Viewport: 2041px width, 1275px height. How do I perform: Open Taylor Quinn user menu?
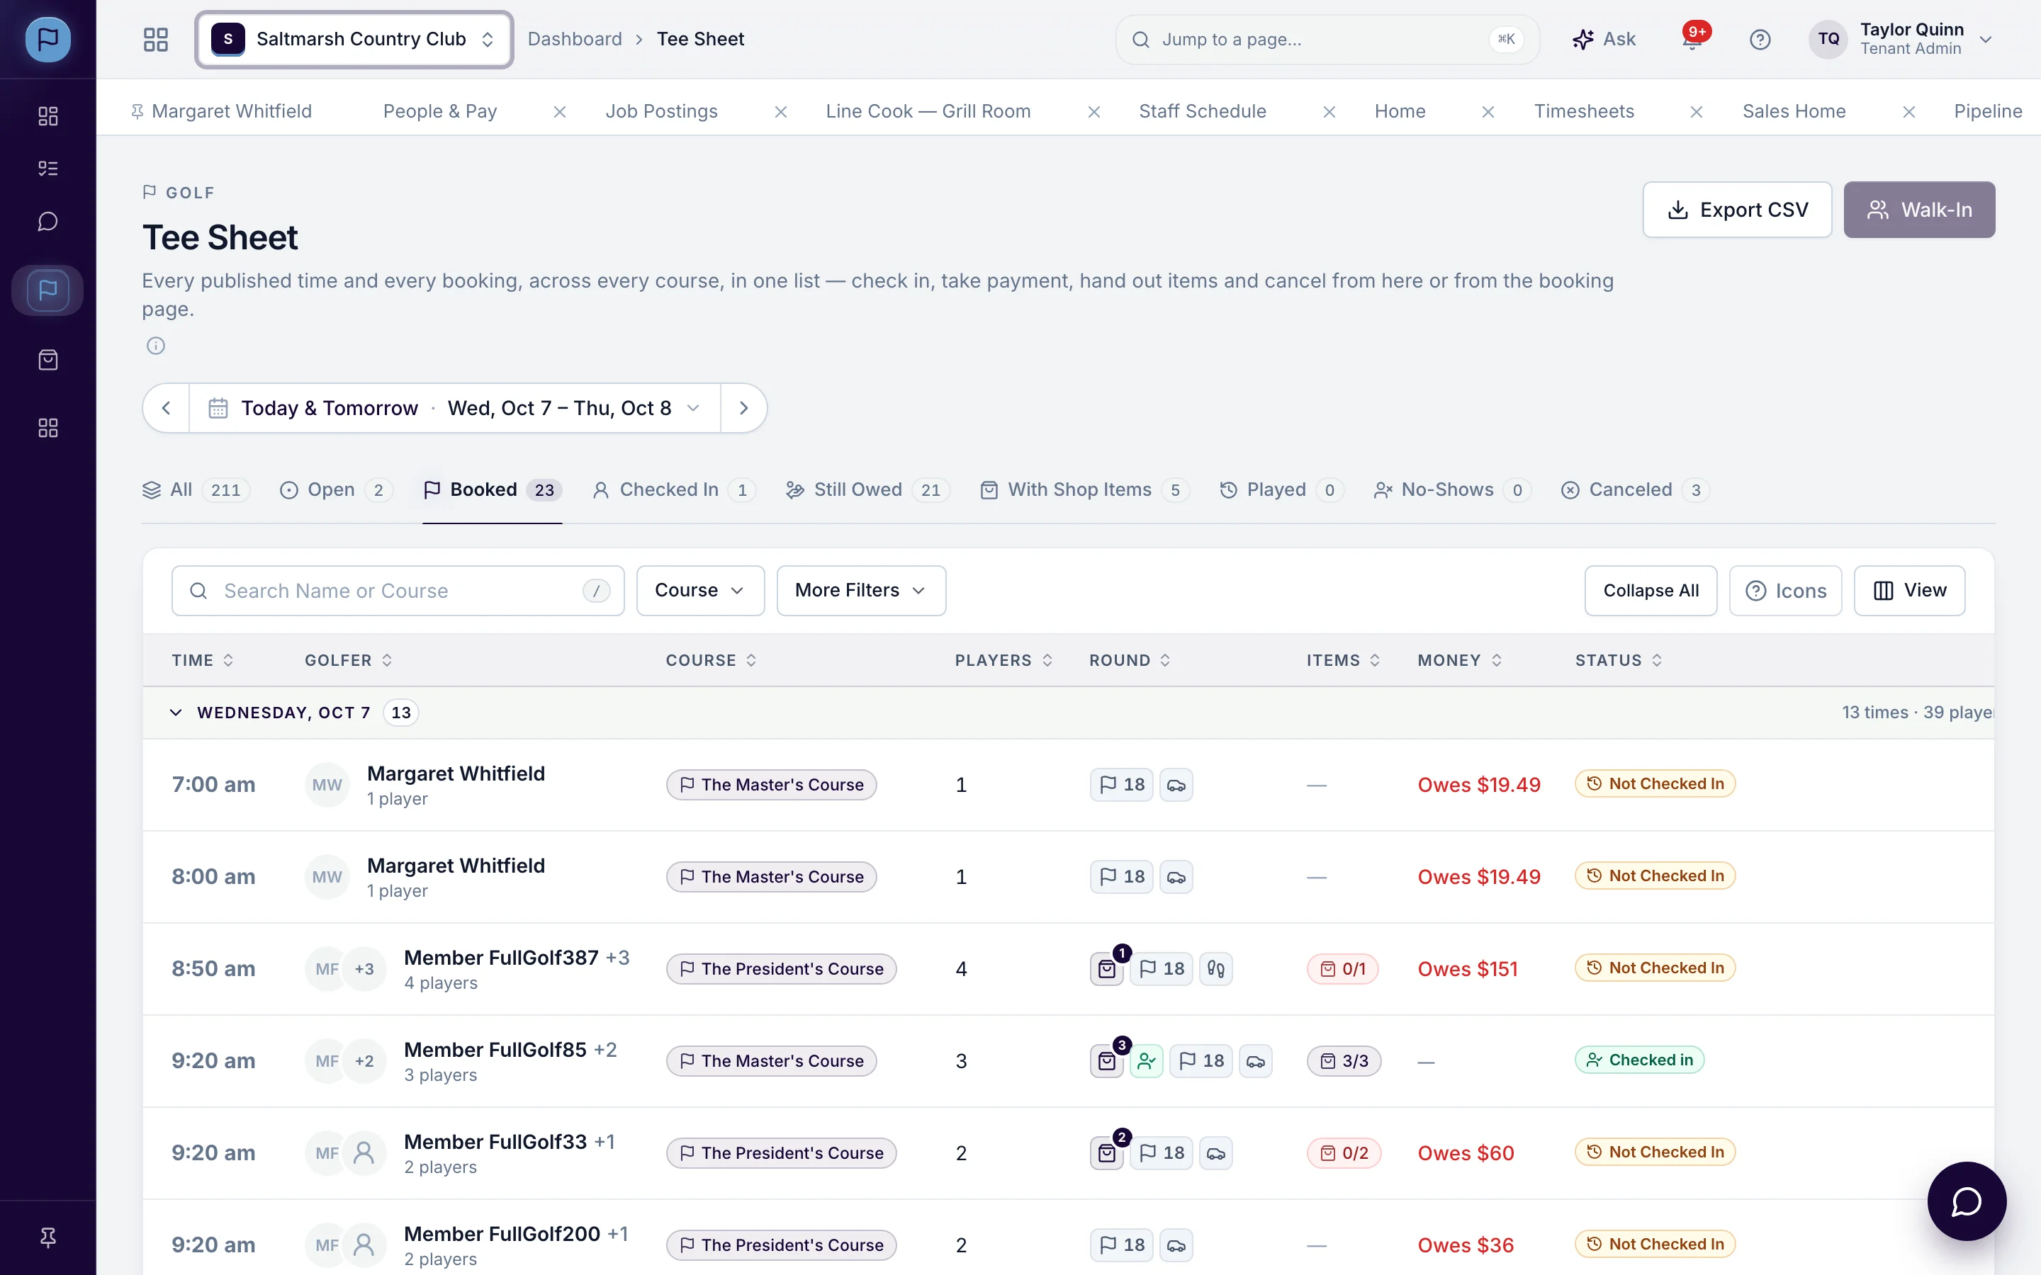(x=1901, y=39)
